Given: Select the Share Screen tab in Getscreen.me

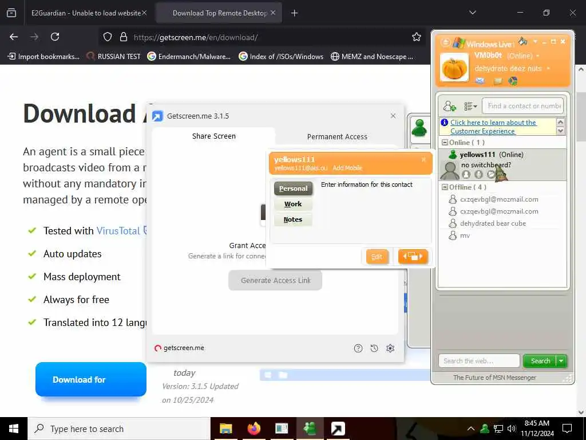Looking at the screenshot, I should coord(214,136).
